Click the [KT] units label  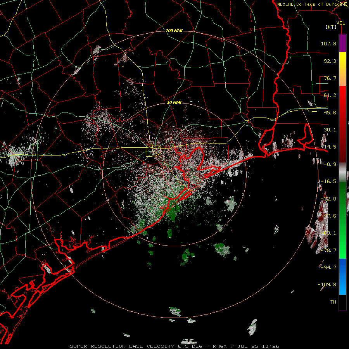(331, 27)
